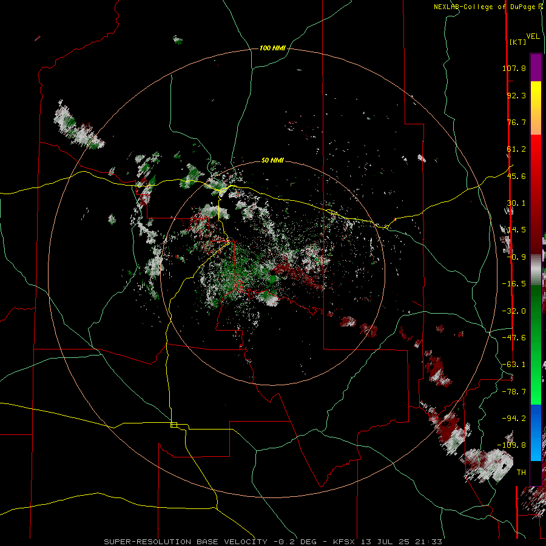Click the [KT] units label
Viewport: 546px width, 546px height.
tap(517, 42)
